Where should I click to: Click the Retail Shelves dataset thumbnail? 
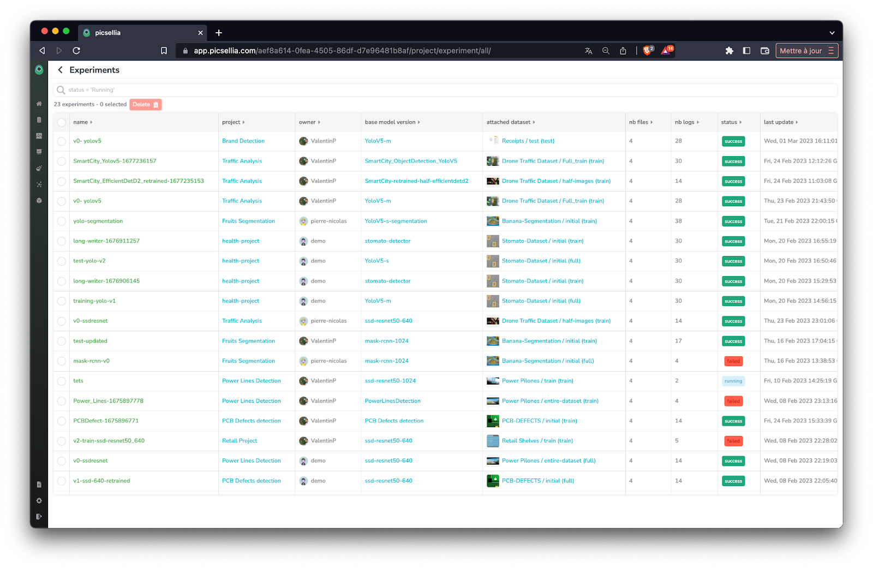coord(493,441)
